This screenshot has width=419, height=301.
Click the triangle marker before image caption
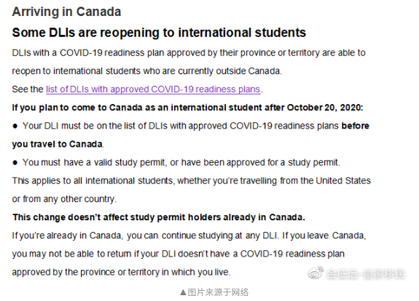(x=184, y=292)
